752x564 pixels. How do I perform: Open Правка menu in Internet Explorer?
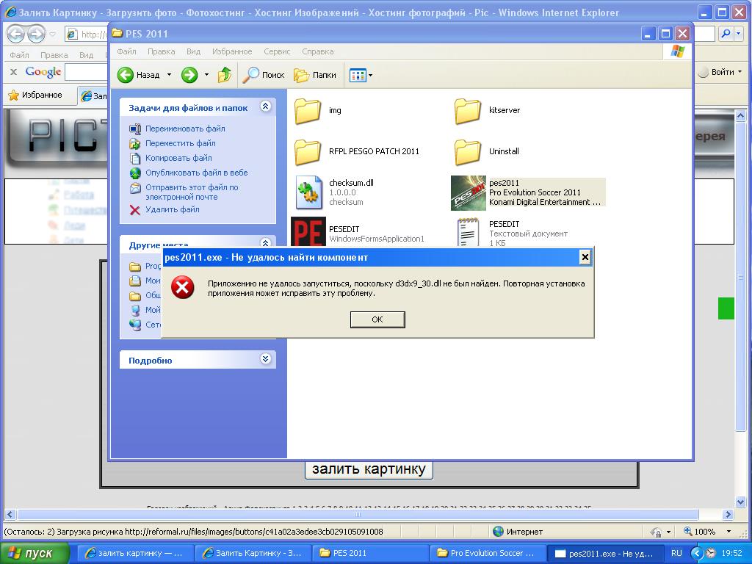pyautogui.click(x=54, y=55)
